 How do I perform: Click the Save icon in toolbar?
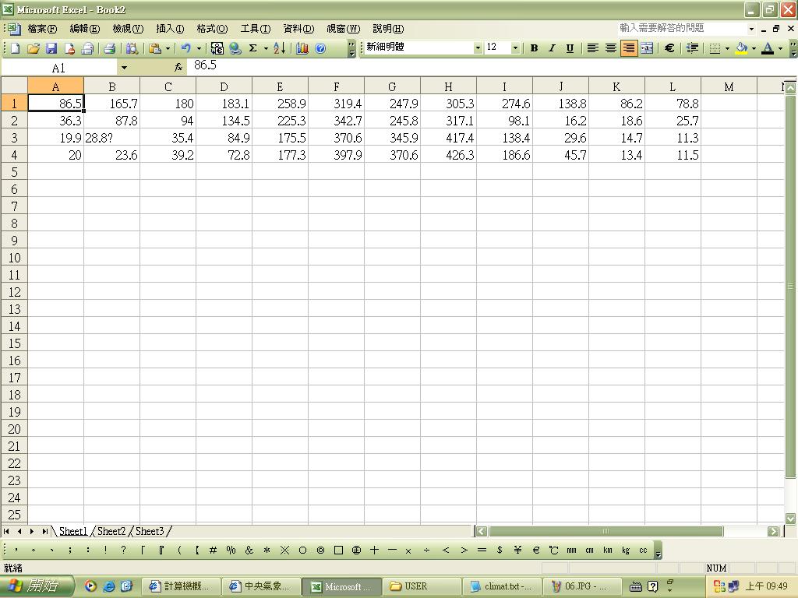pos(51,48)
